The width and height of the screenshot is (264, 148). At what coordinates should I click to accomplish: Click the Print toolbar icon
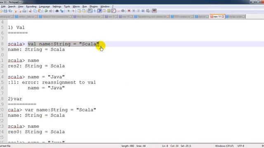click(x=24, y=11)
